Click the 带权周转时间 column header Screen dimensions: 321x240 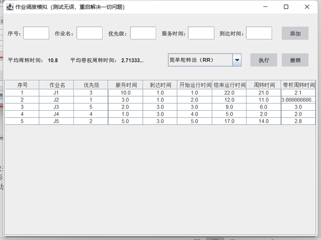299,85
